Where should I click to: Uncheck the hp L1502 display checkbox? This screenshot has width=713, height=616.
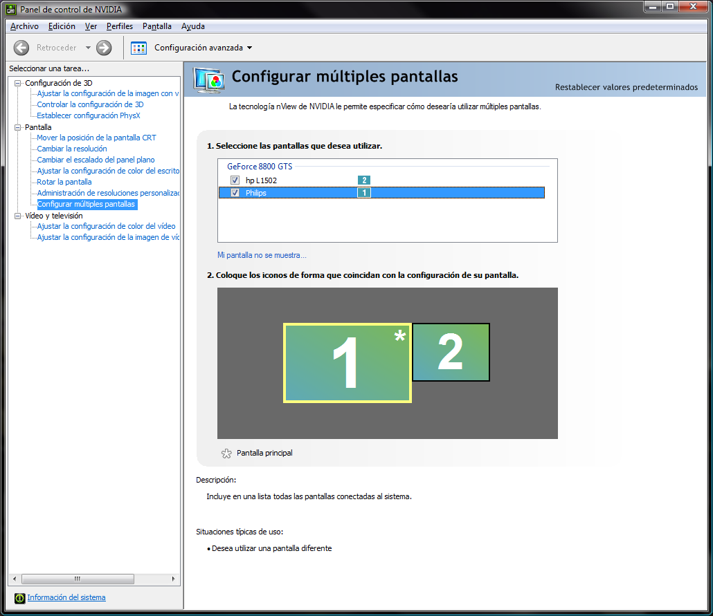coord(235,180)
